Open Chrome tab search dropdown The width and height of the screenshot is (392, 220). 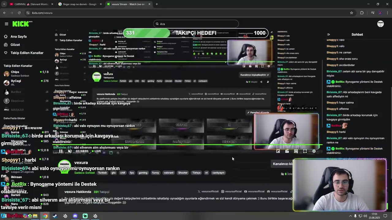point(4,4)
